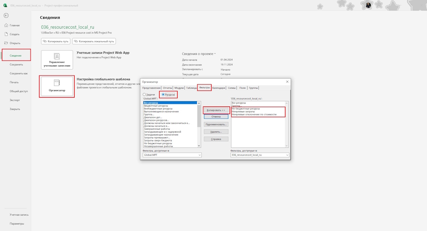Open Экспорт in the sidebar
This screenshot has height=231, width=427.
tap(15, 100)
